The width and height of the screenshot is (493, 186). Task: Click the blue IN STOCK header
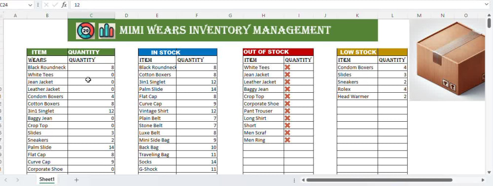click(177, 53)
